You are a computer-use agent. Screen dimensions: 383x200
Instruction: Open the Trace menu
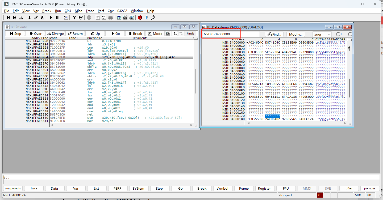pyautogui.click(x=90, y=11)
